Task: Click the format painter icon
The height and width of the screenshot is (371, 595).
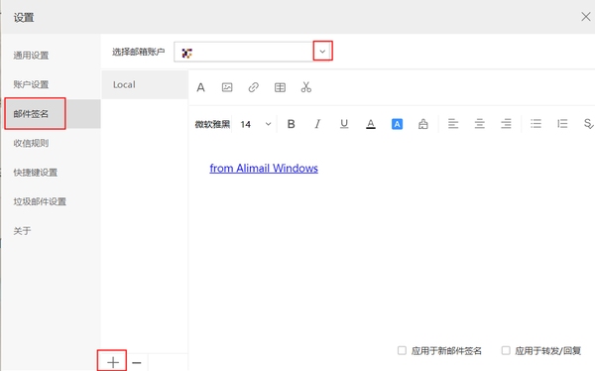Action: (x=423, y=124)
